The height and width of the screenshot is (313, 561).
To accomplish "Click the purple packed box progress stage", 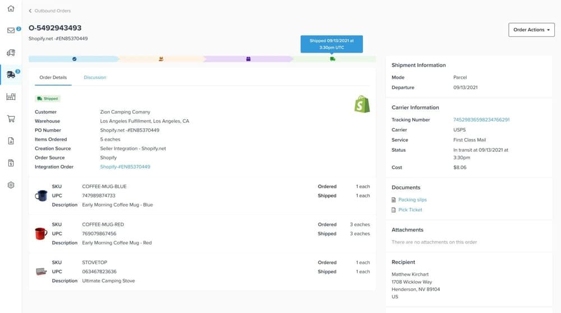I will click(x=249, y=59).
